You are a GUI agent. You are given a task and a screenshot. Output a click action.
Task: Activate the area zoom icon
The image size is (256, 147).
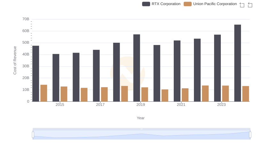tap(242, 5)
